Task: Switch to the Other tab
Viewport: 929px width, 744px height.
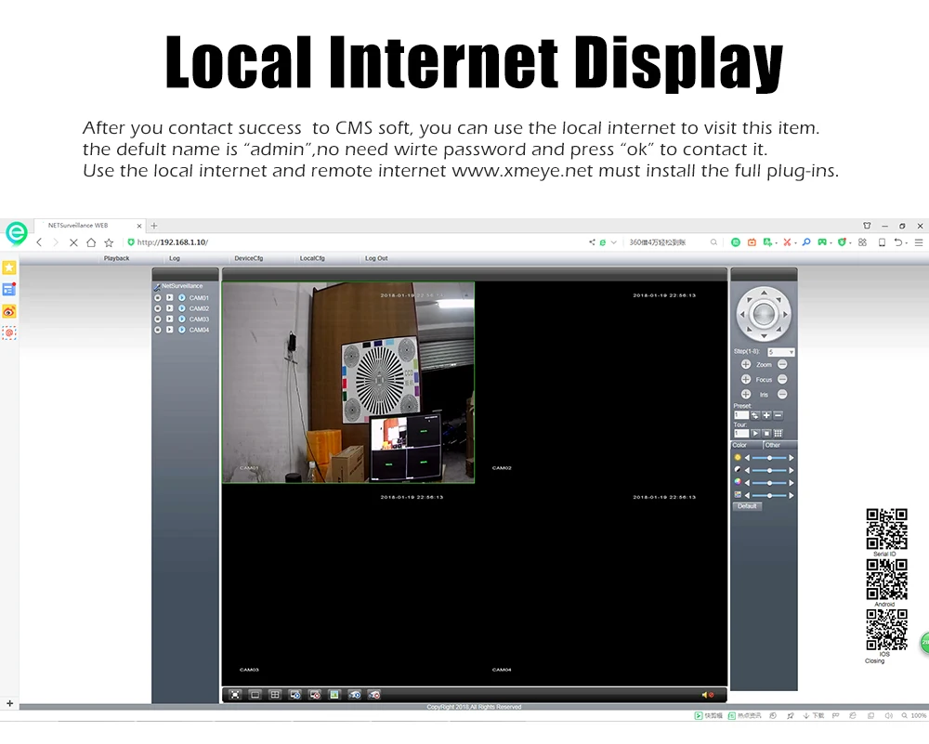Action: (x=779, y=445)
